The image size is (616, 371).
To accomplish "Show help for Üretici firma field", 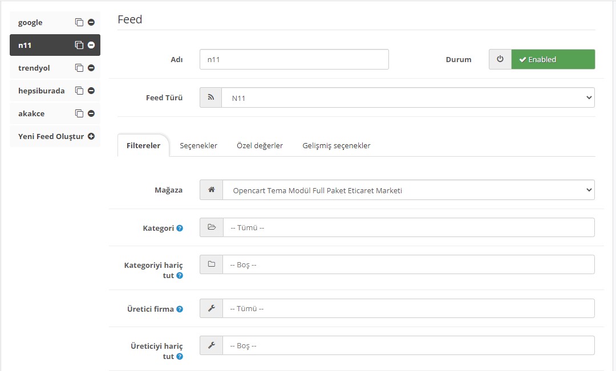I will (x=180, y=309).
